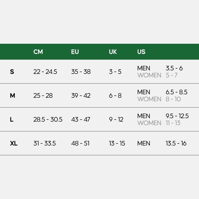The height and width of the screenshot is (199, 199).
Task: Click the men's 13.5 - 16 US size
Action: tap(176, 143)
